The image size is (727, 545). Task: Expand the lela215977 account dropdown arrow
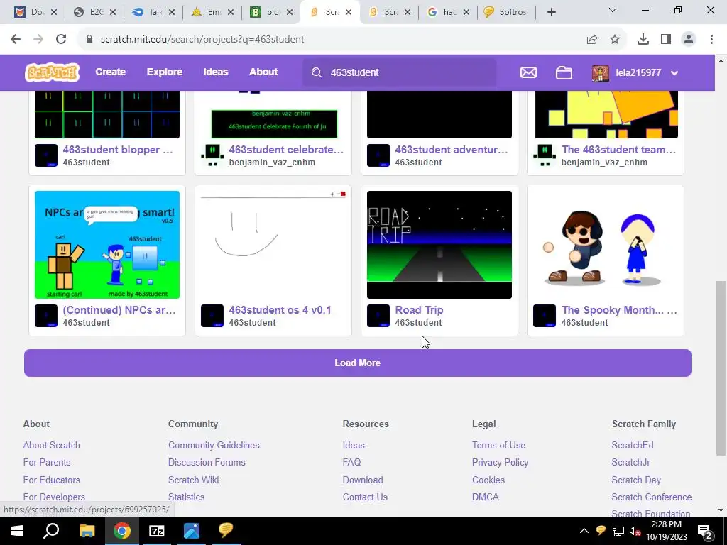click(674, 73)
